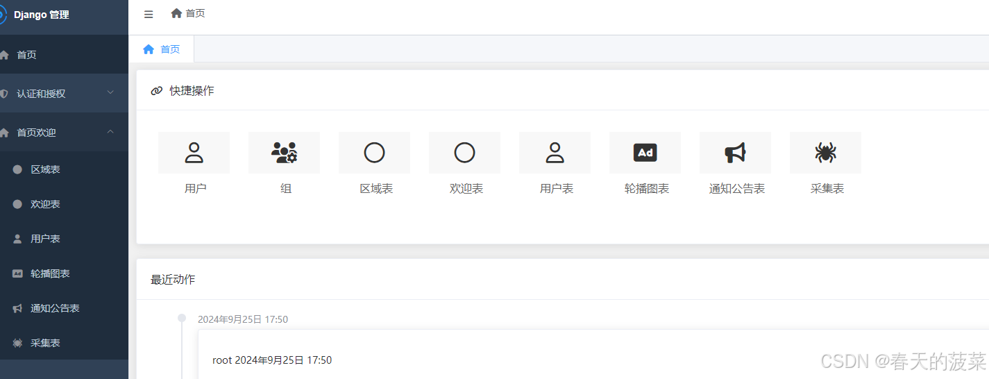
Task: Open the 首页欢迎 sidebar menu group
Action: 64,133
